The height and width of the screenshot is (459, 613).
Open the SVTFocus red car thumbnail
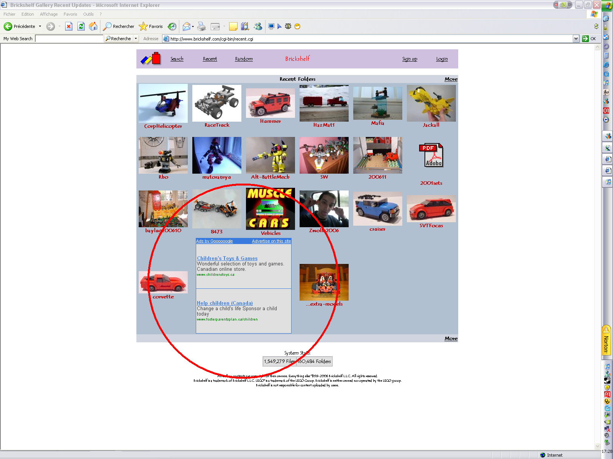pyautogui.click(x=431, y=208)
